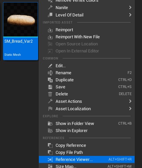Click the Rename text-cursor icon
The width and height of the screenshot is (142, 168).
click(x=50, y=73)
